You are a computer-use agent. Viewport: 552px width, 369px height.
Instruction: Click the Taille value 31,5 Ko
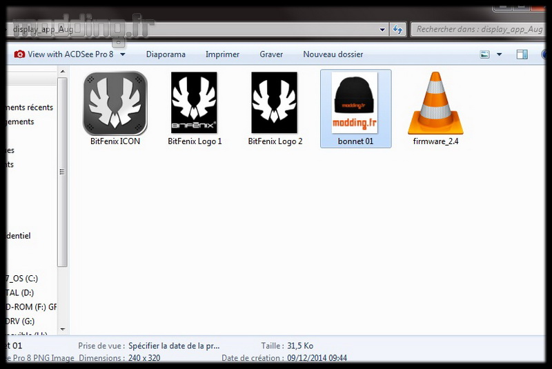(x=300, y=346)
